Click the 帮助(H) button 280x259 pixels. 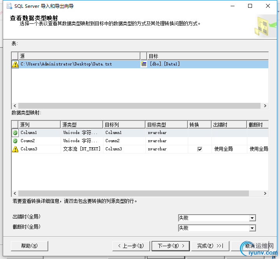pos(30,246)
